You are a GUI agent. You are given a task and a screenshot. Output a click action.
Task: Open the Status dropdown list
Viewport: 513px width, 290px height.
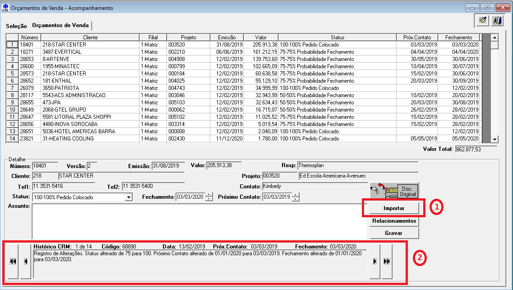point(129,197)
